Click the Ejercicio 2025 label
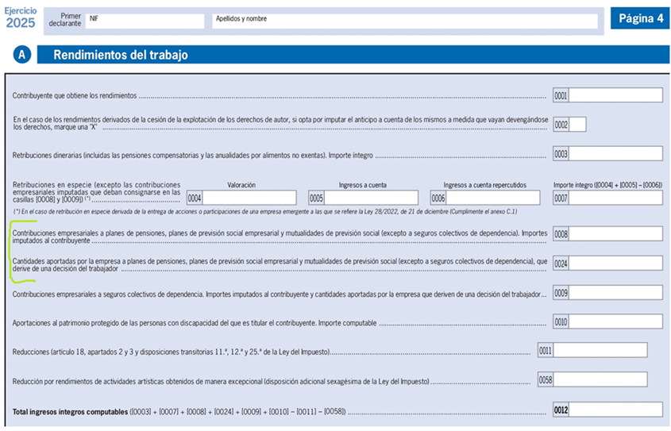Viewport: 671px width, 431px height. 20,17
